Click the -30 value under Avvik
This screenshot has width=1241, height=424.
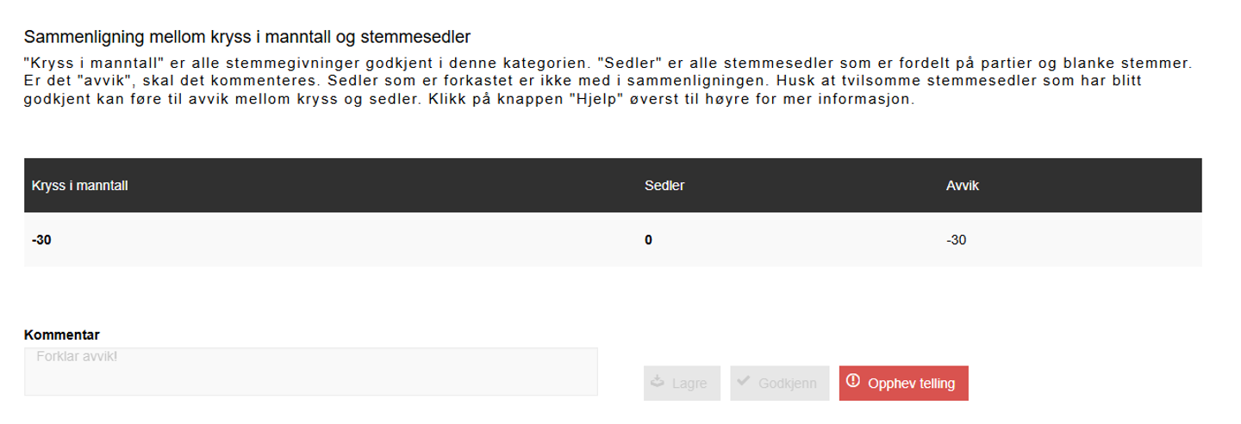956,241
